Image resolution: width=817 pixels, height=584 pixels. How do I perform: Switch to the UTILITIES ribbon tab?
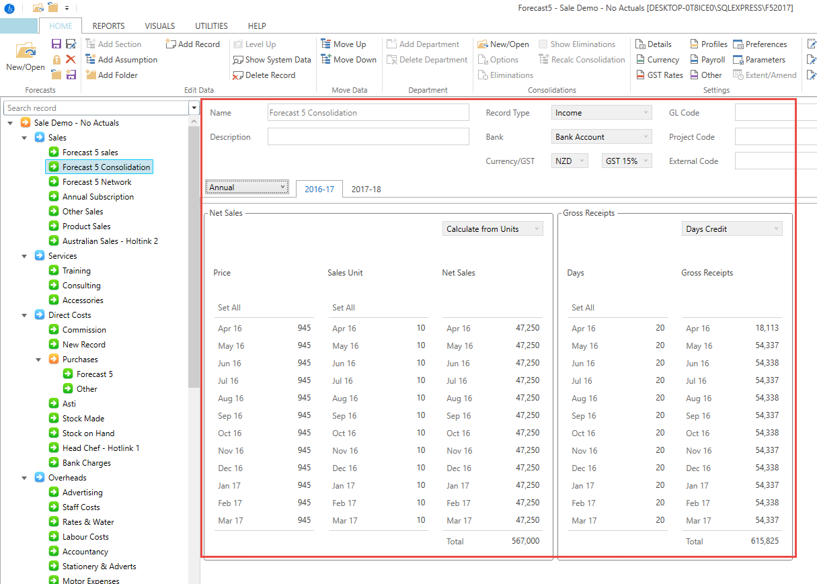pos(211,26)
